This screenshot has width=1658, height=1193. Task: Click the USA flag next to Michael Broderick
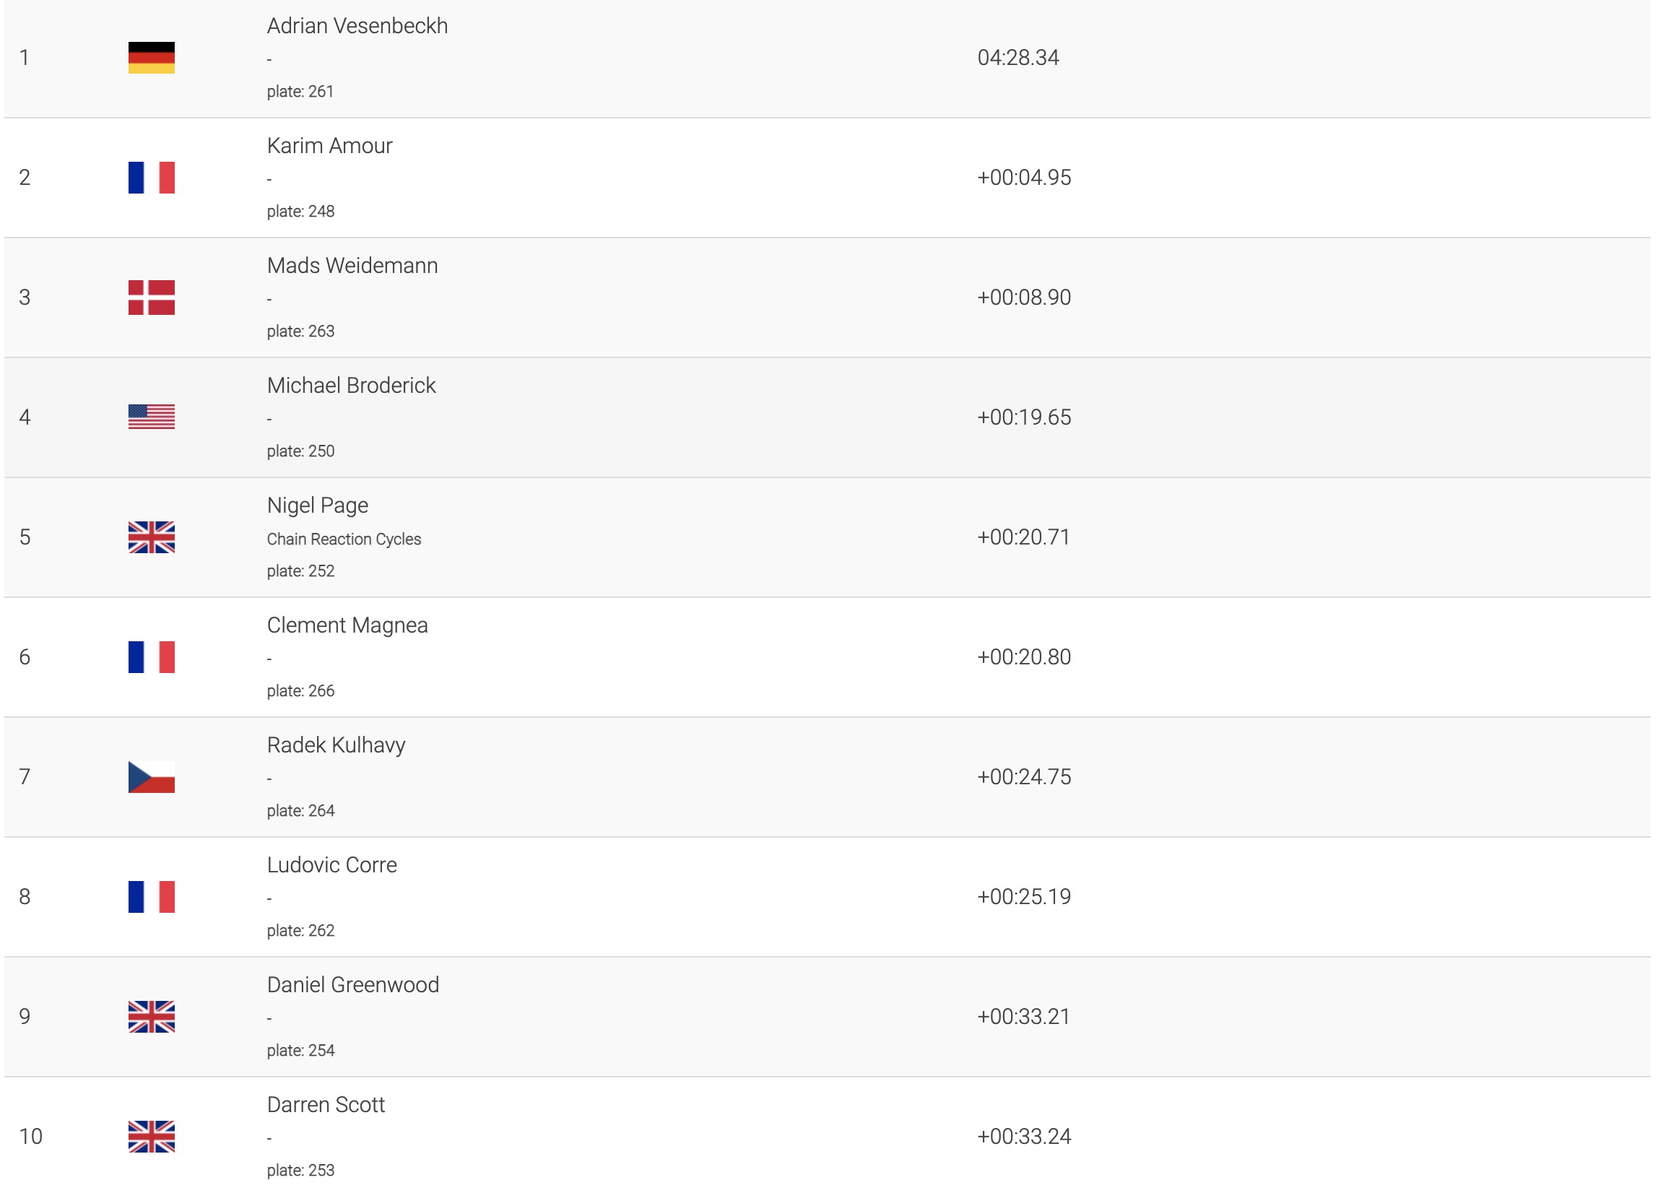[152, 417]
